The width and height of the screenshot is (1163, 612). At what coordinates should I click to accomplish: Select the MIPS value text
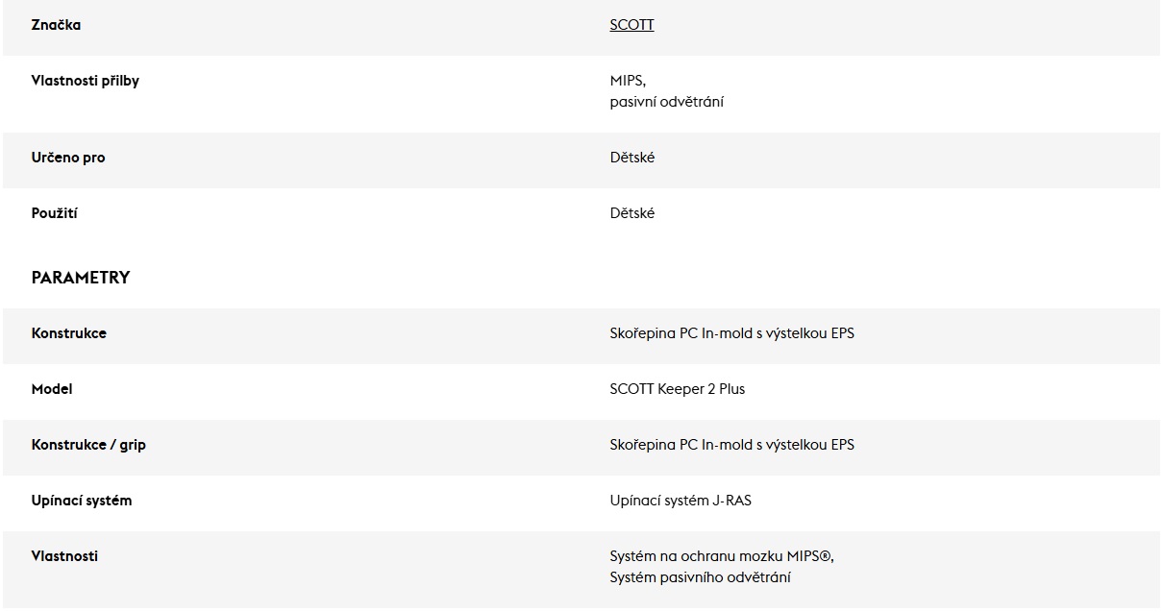(627, 81)
